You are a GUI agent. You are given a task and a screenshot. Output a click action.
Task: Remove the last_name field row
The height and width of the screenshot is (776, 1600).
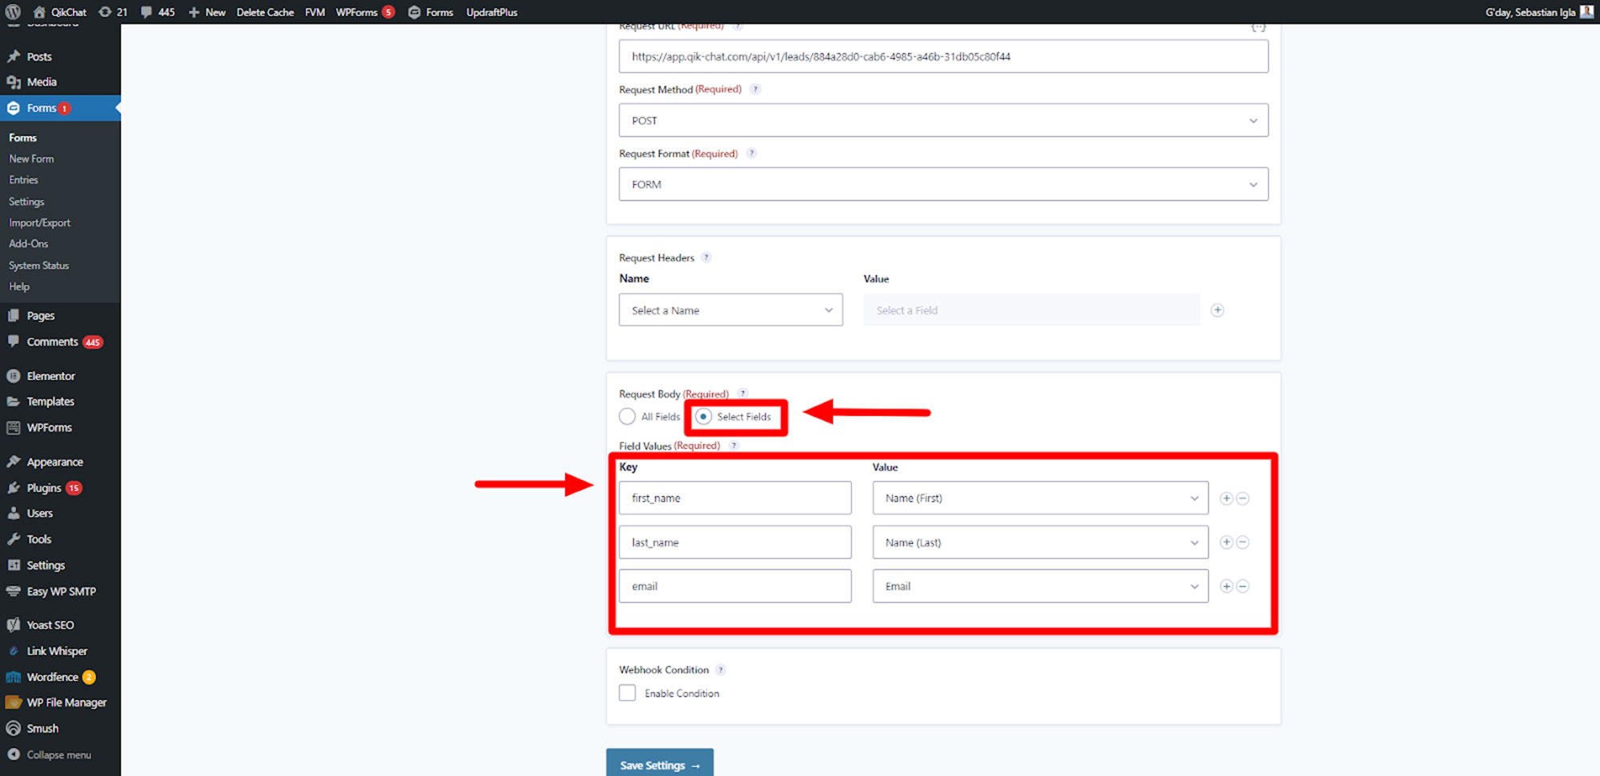(x=1242, y=542)
